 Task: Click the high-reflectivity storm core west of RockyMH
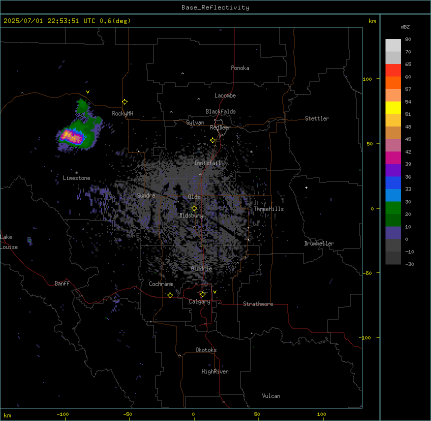pyautogui.click(x=71, y=136)
